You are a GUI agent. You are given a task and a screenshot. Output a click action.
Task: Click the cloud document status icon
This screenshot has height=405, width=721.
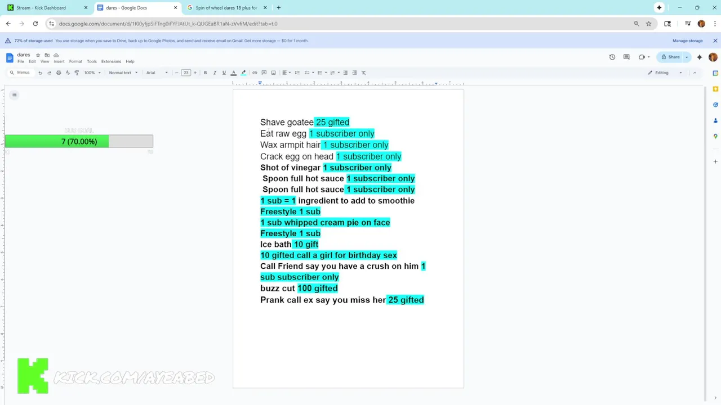[x=56, y=55]
